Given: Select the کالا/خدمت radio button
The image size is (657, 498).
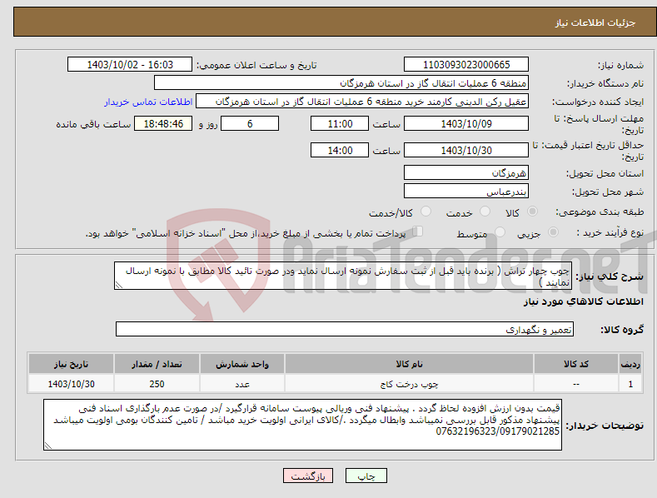Looking at the screenshot, I should coord(426,212).
